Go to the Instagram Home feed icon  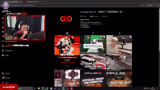pos(3,18)
